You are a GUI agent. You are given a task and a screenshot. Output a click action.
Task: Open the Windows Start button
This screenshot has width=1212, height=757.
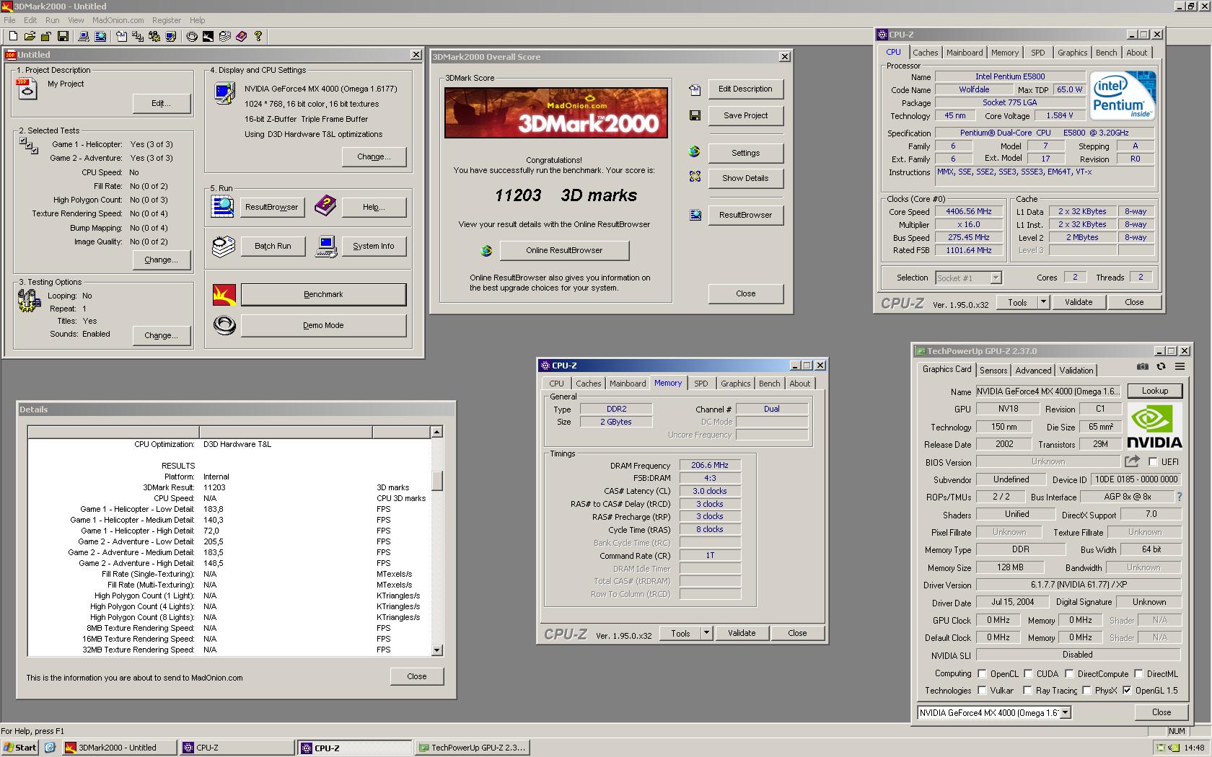point(20,748)
